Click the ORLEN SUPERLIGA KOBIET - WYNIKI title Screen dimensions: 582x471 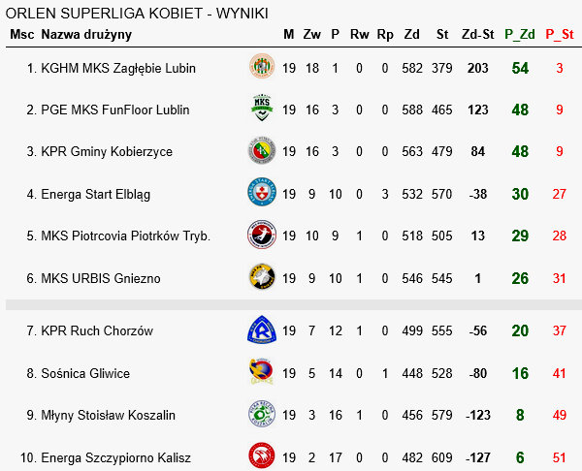[137, 13]
